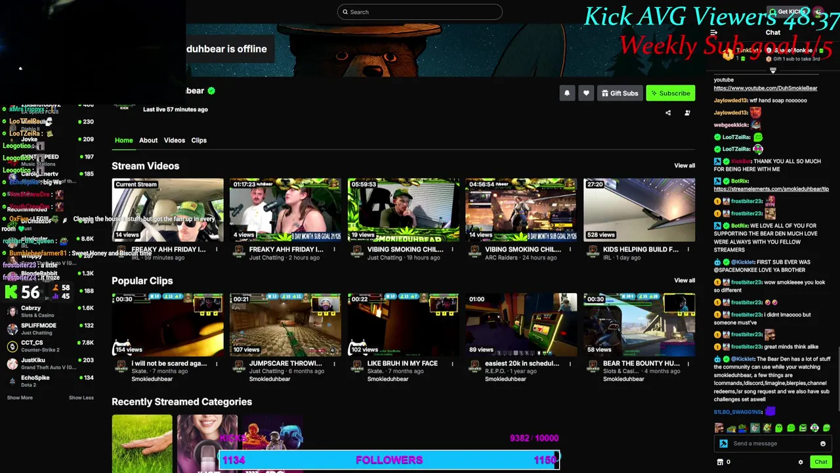Click the share icon below Gift Subs
The height and width of the screenshot is (473, 840).
coord(668,113)
